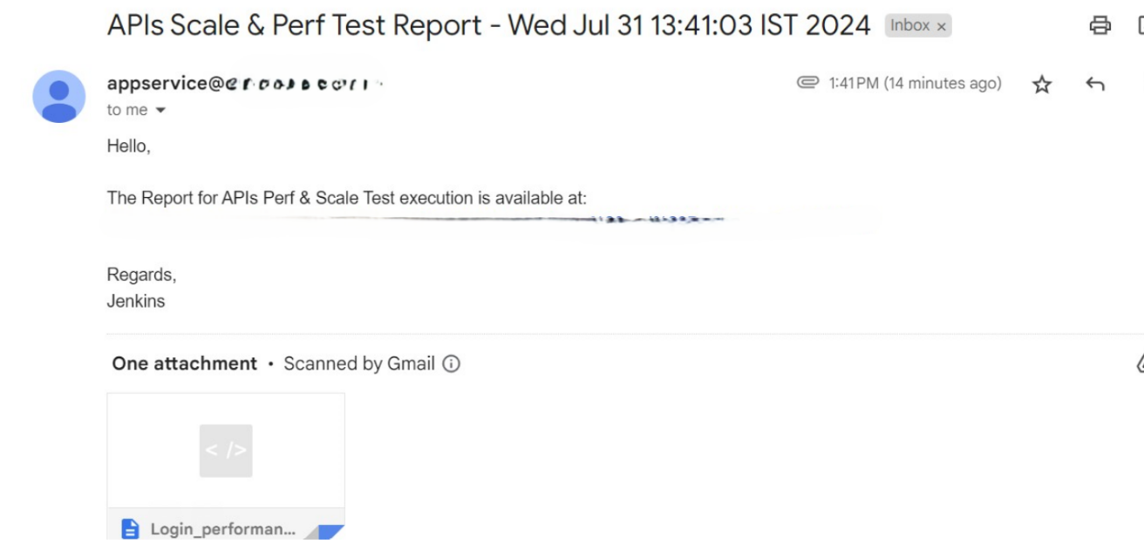Screen dimensions: 1144x551
Task: Click the sender's profile avatar
Action: [x=59, y=96]
